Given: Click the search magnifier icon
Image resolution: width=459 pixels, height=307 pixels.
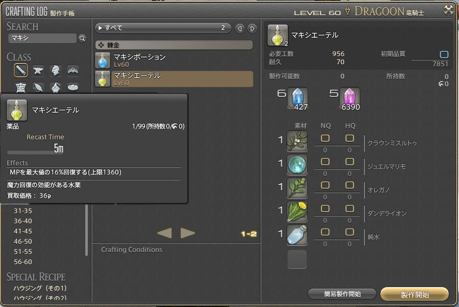Looking at the screenshot, I should pyautogui.click(x=82, y=38).
